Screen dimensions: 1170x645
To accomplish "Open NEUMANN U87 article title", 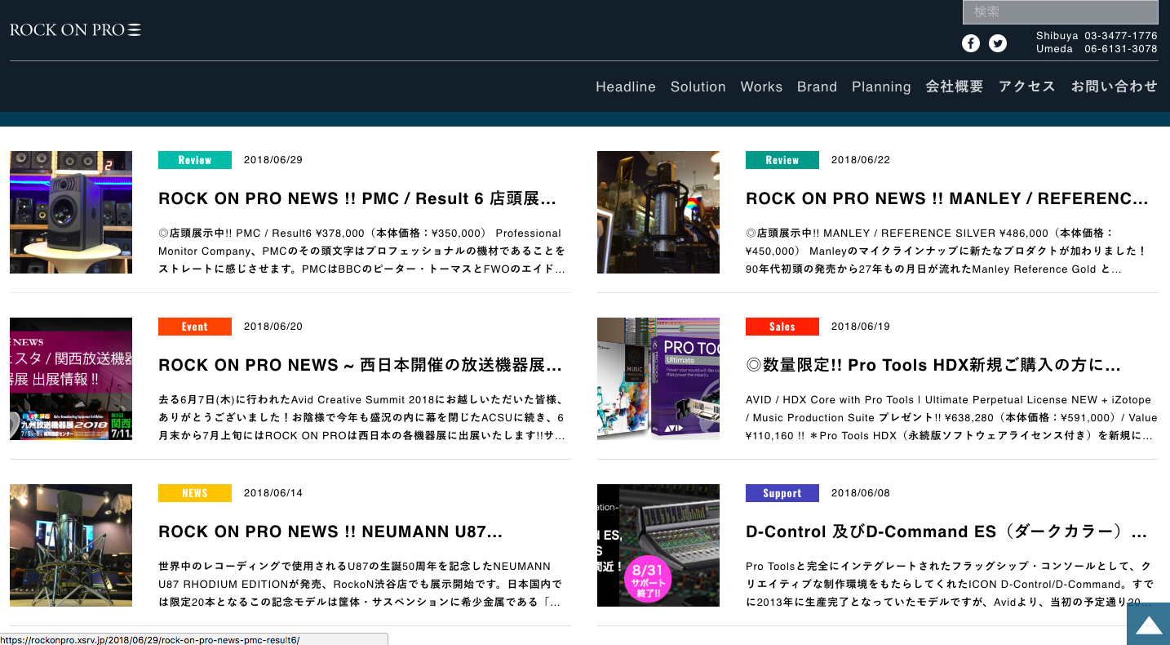I will coord(330,532).
